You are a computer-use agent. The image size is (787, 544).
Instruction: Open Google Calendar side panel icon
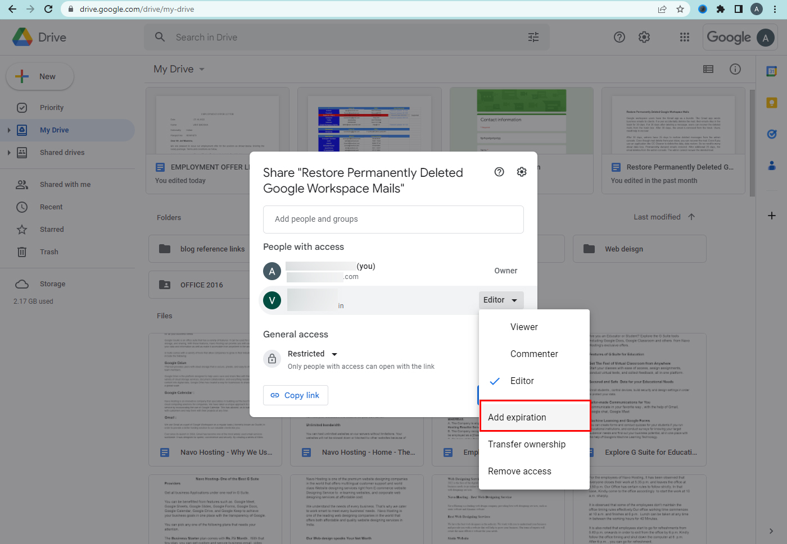(772, 71)
